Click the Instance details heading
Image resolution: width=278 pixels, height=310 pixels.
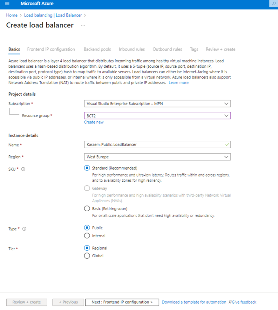pyautogui.click(x=23, y=135)
